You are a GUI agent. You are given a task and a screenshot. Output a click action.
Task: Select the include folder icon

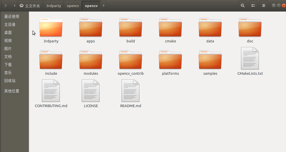[x=51, y=60]
